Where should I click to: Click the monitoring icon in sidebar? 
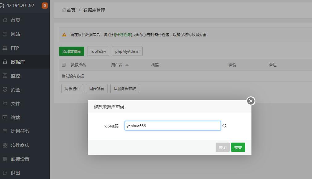5,76
